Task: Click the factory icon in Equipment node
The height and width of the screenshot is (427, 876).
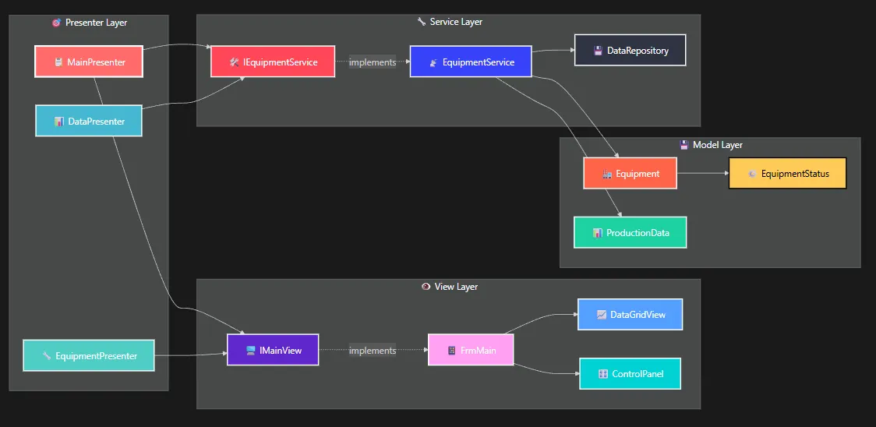Action: coord(607,175)
